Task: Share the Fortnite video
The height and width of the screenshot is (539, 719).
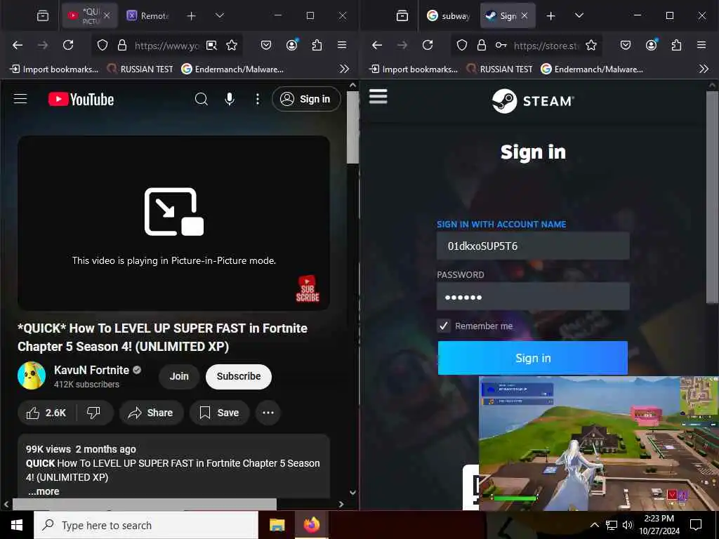Action: [152, 413]
